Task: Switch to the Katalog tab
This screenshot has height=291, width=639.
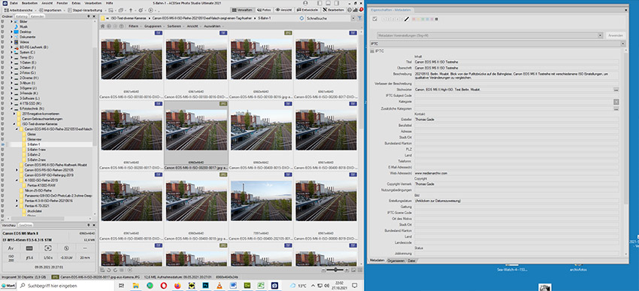Action: pyautogui.click(x=22, y=17)
